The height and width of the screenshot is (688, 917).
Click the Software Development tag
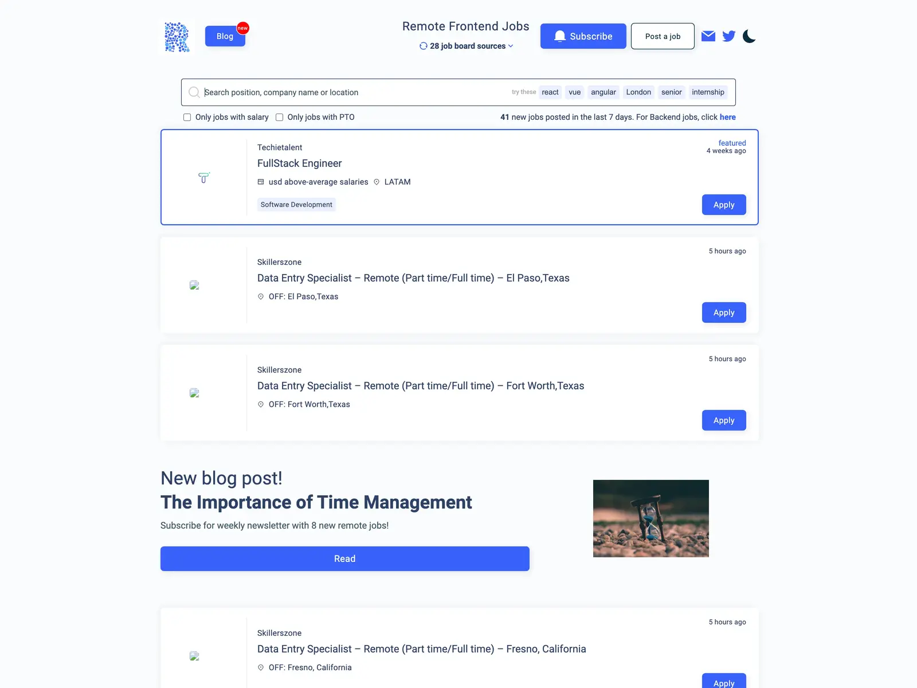point(296,205)
